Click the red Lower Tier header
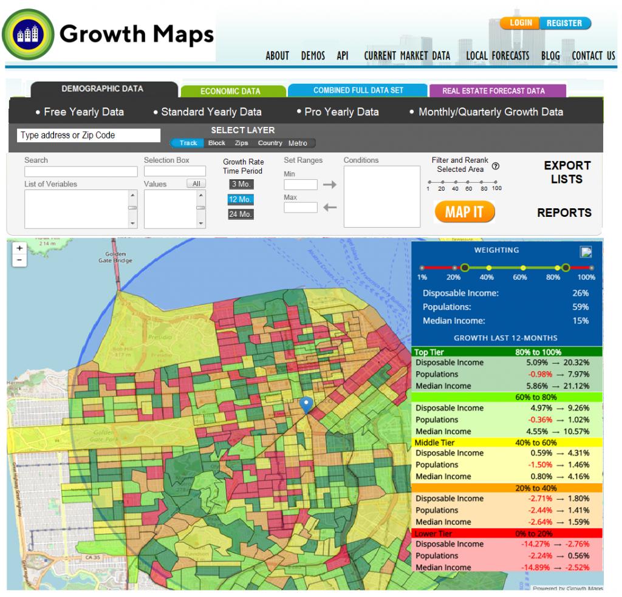 [x=507, y=533]
